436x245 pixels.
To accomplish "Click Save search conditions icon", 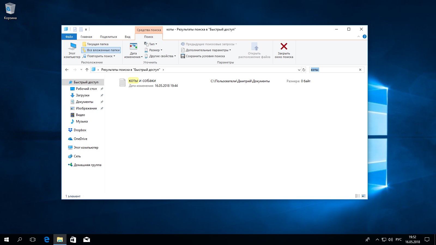I will pyautogui.click(x=183, y=56).
